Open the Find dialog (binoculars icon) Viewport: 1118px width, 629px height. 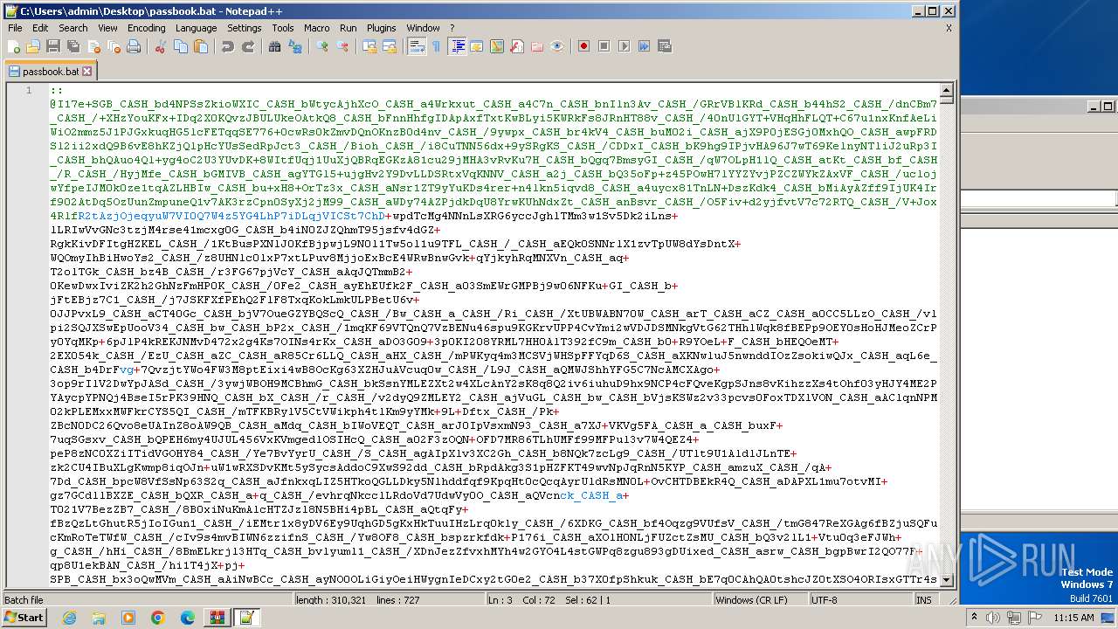coord(275,46)
